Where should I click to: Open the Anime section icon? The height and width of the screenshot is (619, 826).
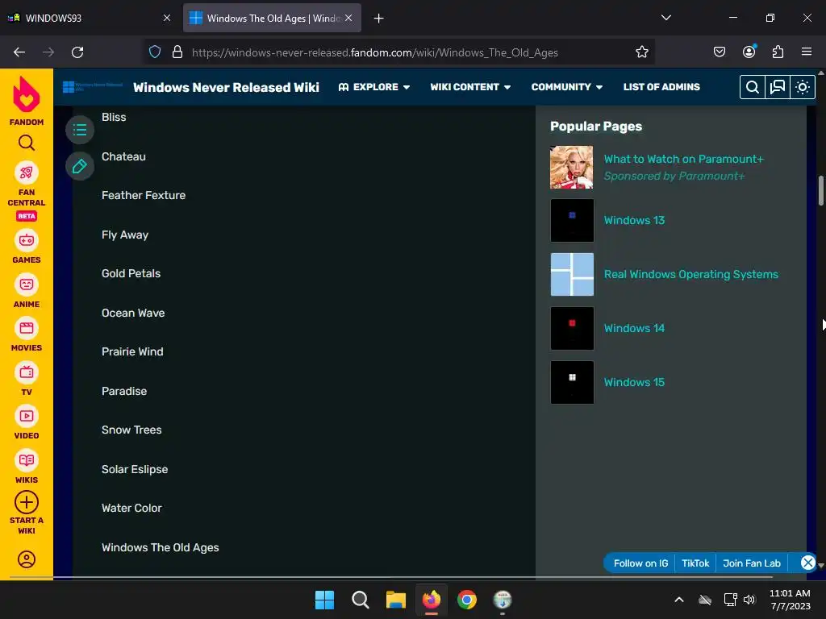coord(27,285)
